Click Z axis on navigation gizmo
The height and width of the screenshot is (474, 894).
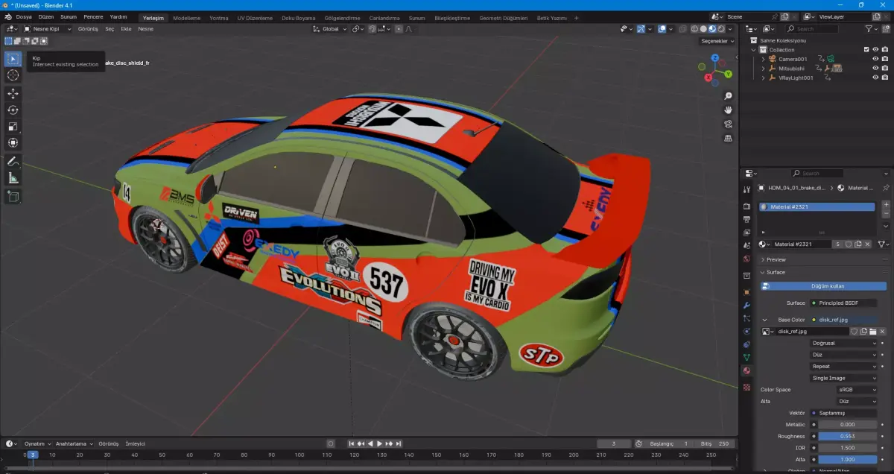715,57
